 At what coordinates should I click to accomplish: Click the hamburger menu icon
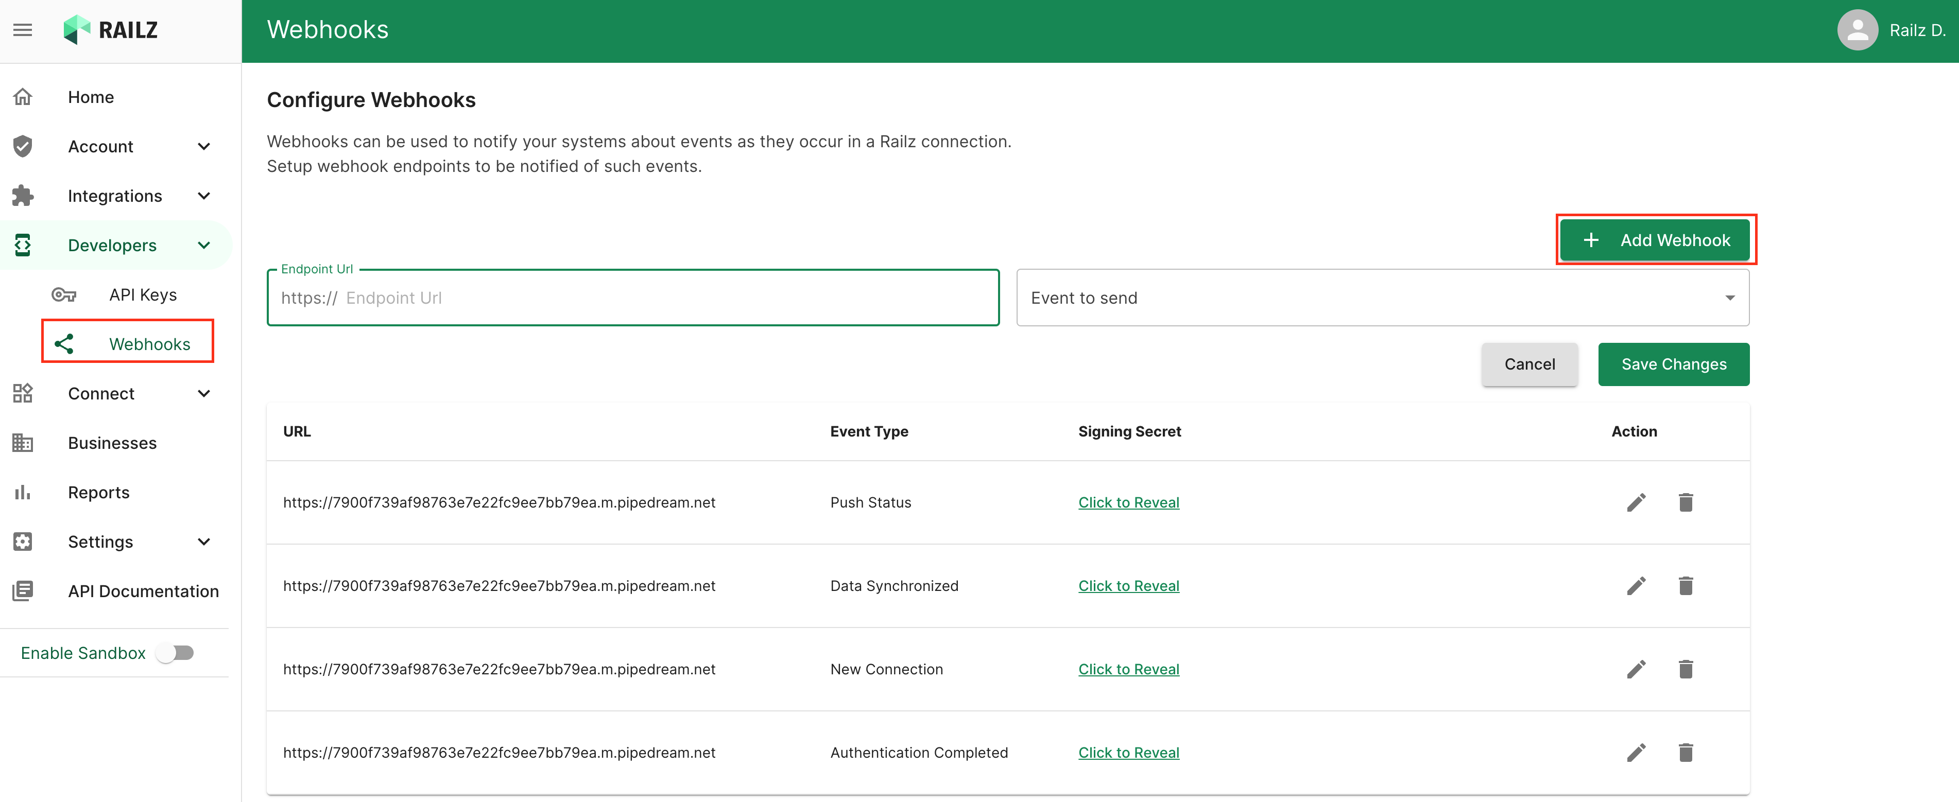pyautogui.click(x=23, y=30)
